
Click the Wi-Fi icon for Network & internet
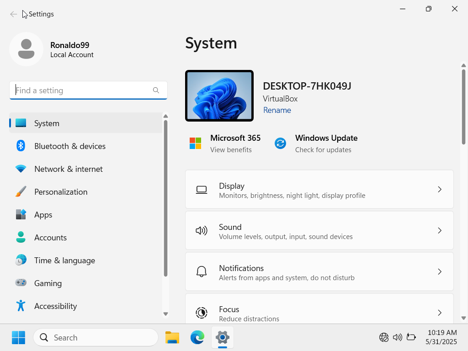click(21, 169)
